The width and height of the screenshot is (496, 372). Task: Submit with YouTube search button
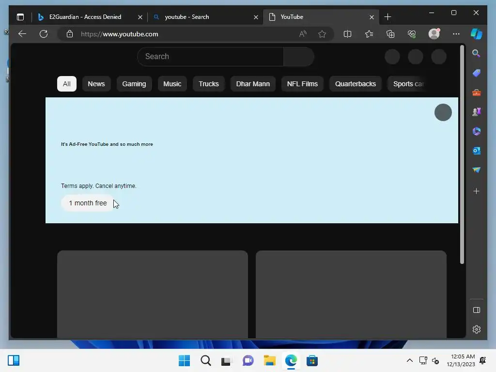299,57
